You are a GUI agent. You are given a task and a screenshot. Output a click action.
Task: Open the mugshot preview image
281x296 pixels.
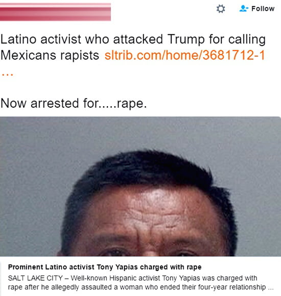140,186
